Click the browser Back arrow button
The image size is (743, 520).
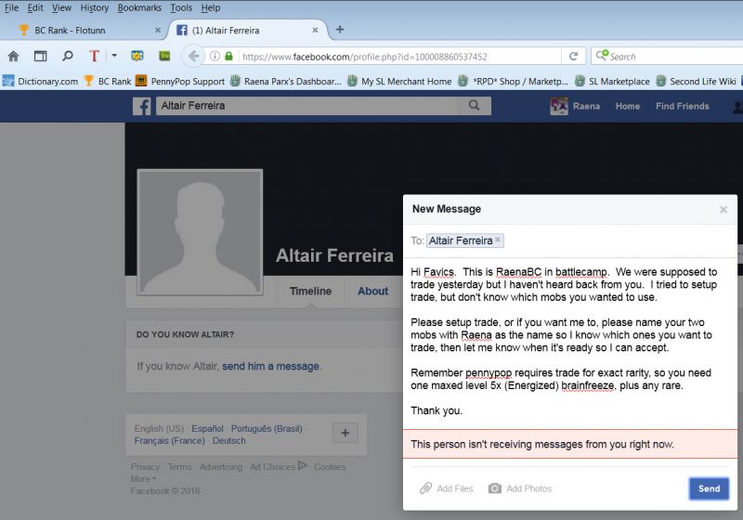[193, 56]
